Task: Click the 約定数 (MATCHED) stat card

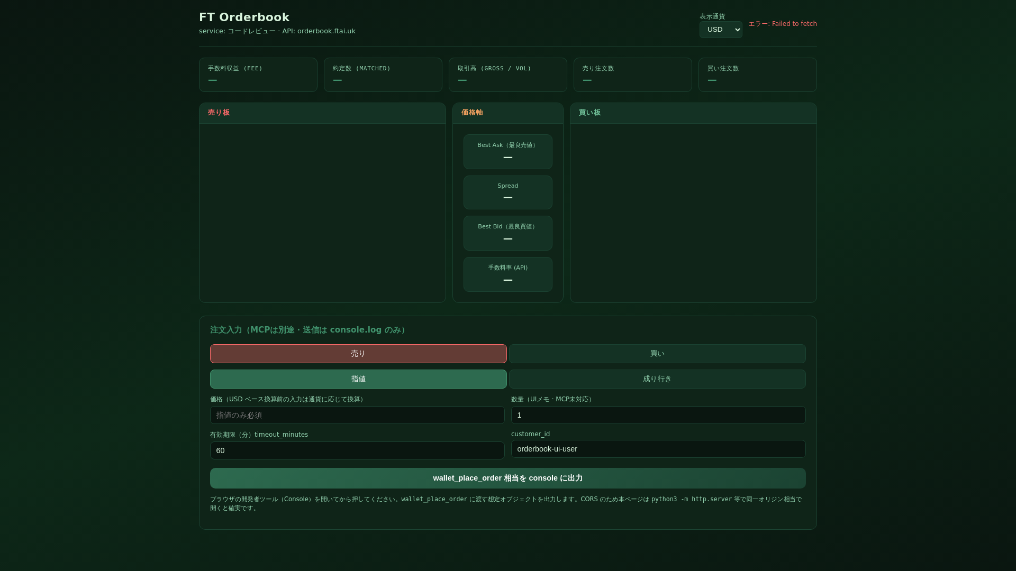Action: 383,75
